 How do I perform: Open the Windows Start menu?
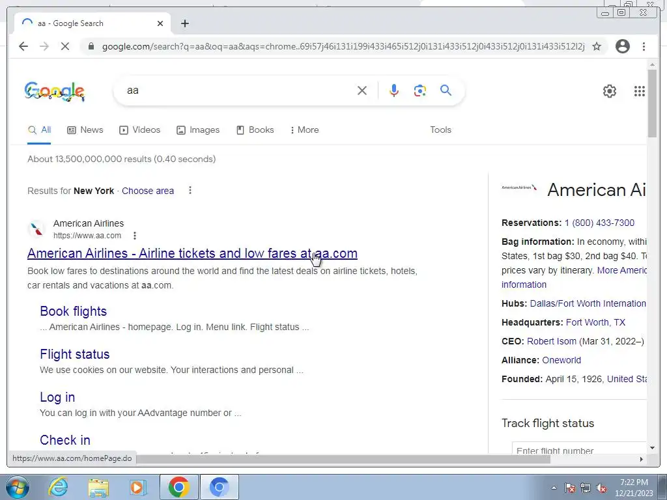click(x=18, y=487)
